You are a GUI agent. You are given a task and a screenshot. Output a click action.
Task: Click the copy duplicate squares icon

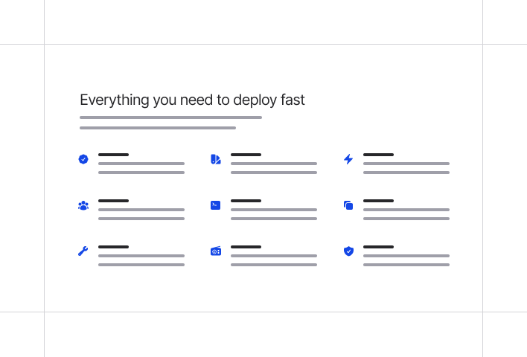[348, 205]
